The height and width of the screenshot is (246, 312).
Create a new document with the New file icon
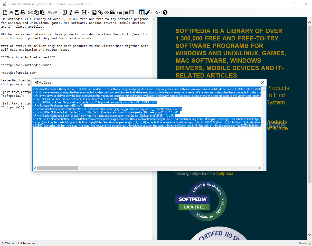point(5,12)
